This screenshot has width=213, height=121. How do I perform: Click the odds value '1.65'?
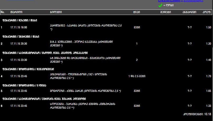(x=209, y=91)
